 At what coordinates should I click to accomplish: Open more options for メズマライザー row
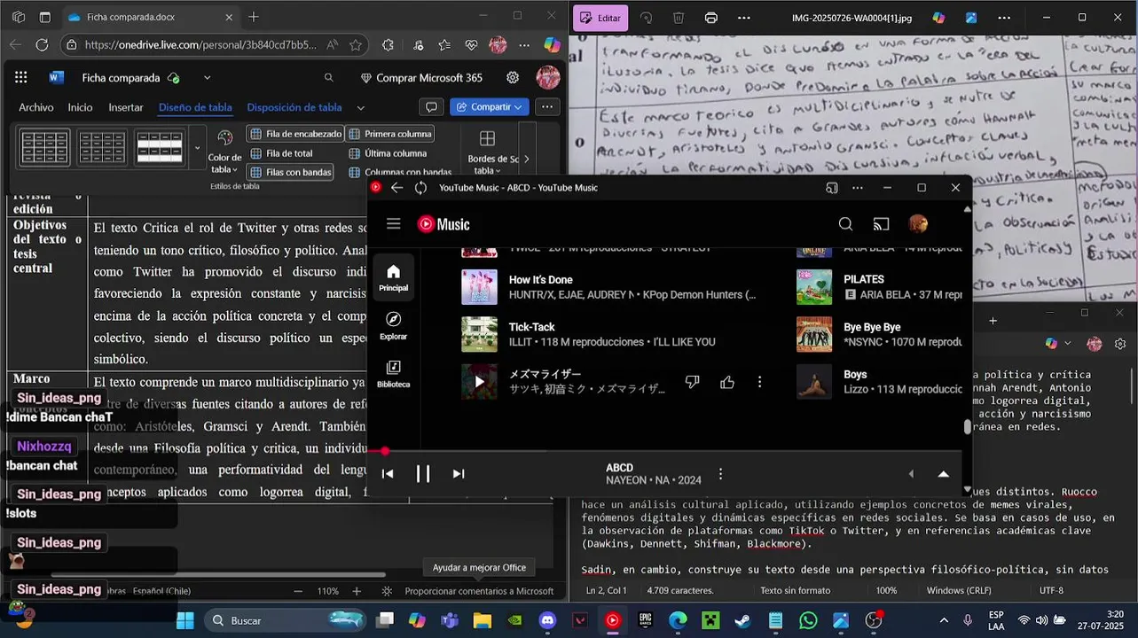point(759,382)
